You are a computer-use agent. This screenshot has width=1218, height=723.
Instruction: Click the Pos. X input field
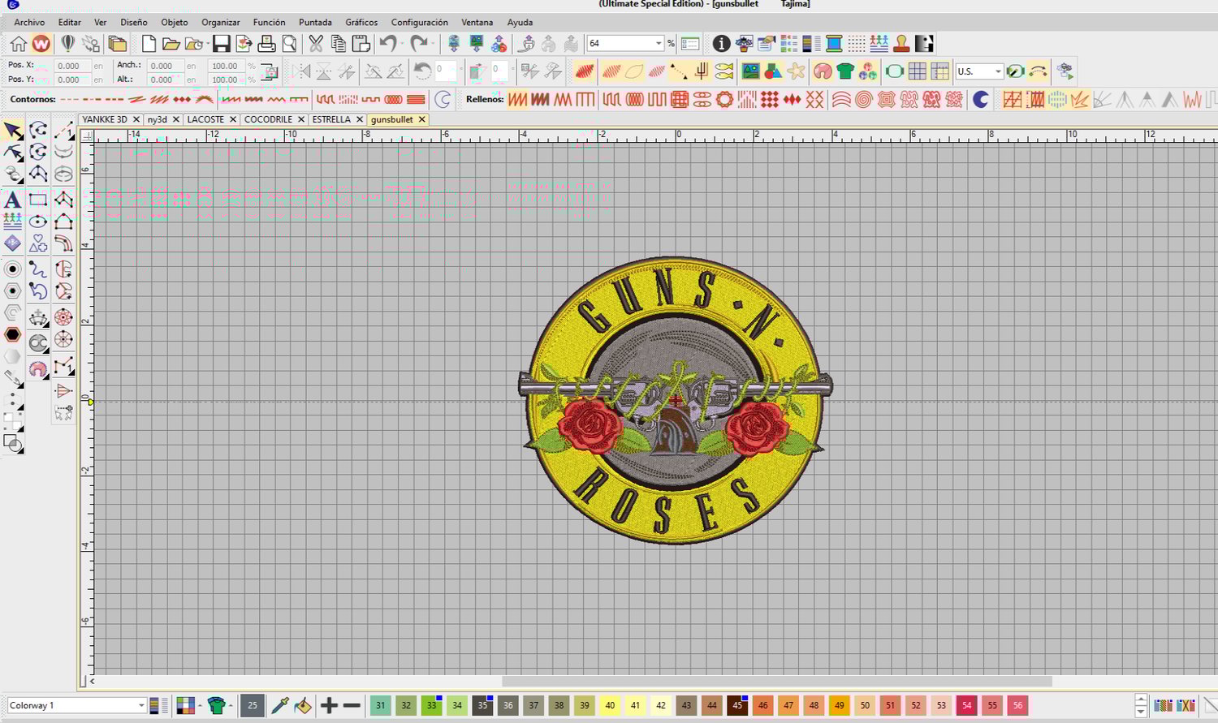(71, 66)
